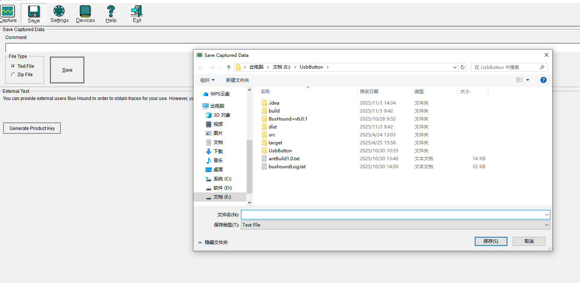Go forward with the dialog forward arrow
The height and width of the screenshot is (283, 580).
click(x=212, y=67)
